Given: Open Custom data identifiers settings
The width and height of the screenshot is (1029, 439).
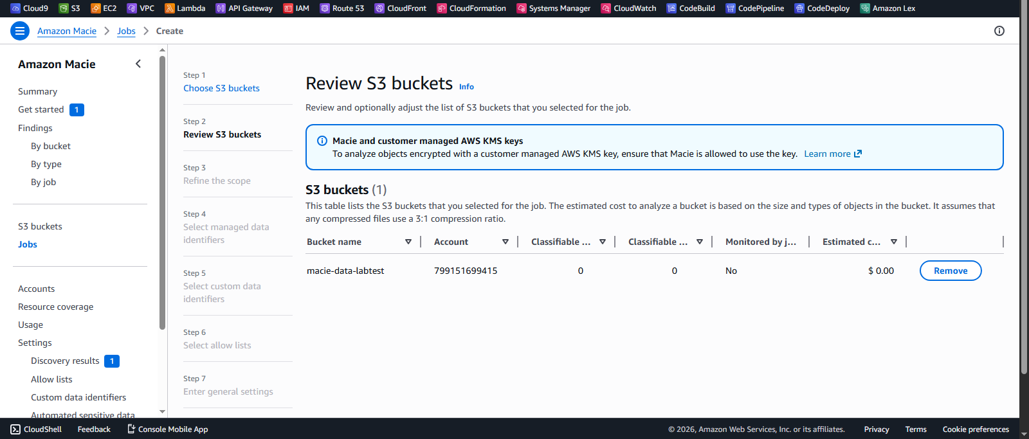Looking at the screenshot, I should pos(78,397).
